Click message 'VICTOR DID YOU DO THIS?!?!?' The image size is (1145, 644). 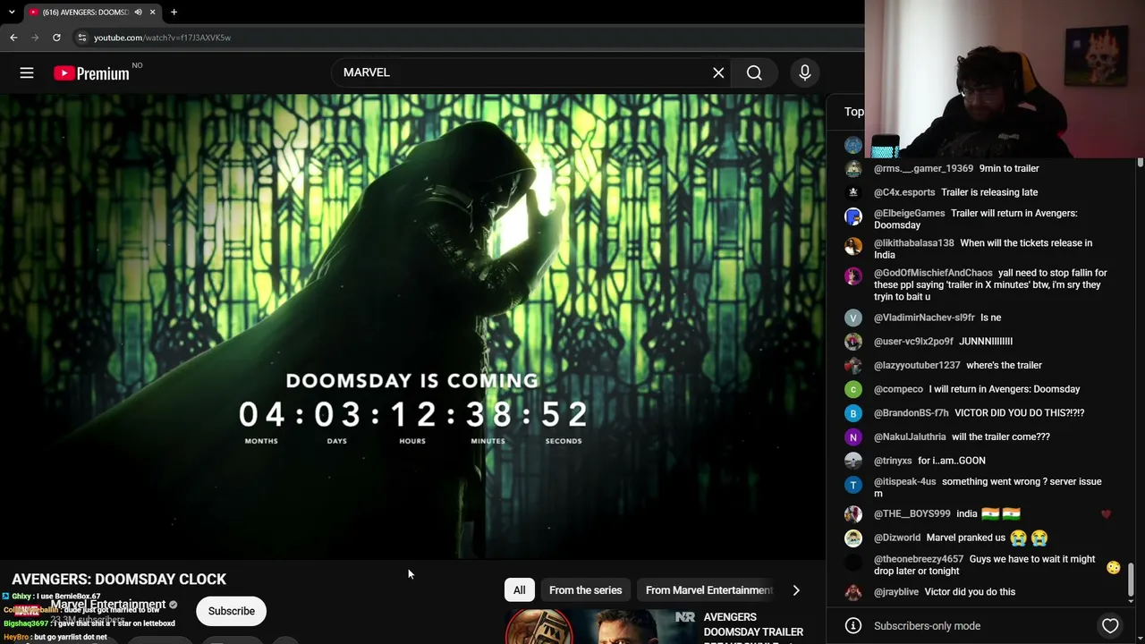(1020, 412)
